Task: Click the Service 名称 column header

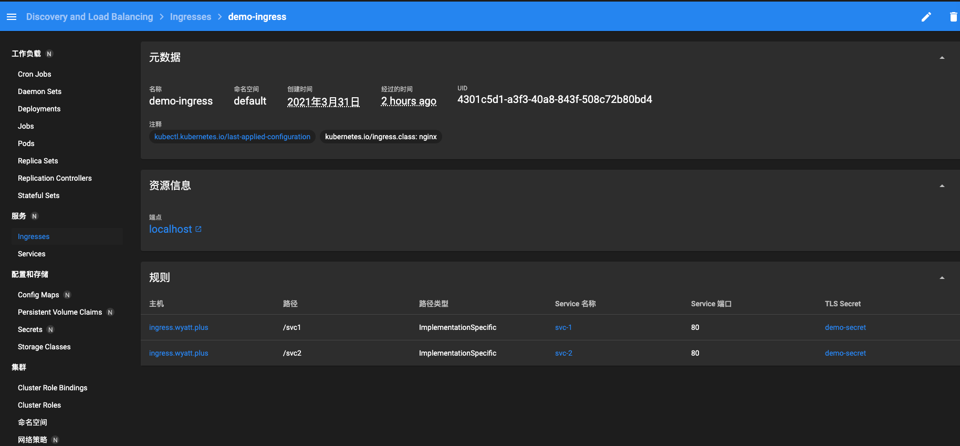Action: [575, 304]
